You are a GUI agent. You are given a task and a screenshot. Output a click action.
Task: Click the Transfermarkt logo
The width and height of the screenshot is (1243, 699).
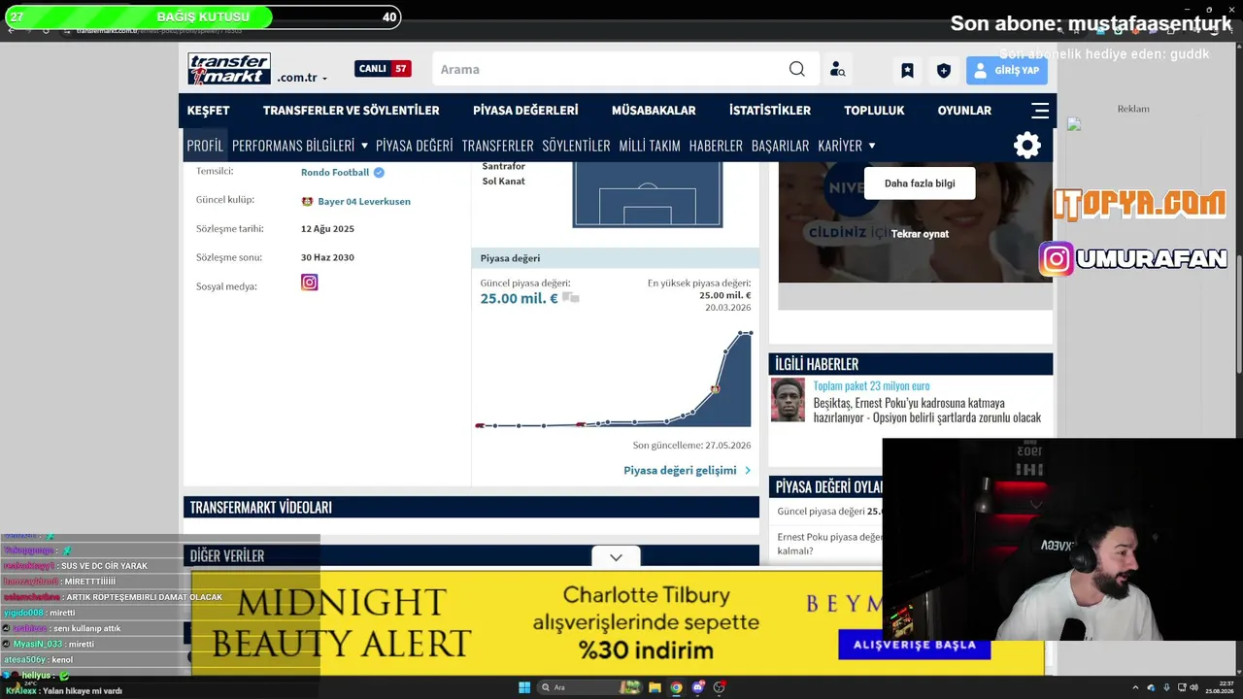pos(229,69)
